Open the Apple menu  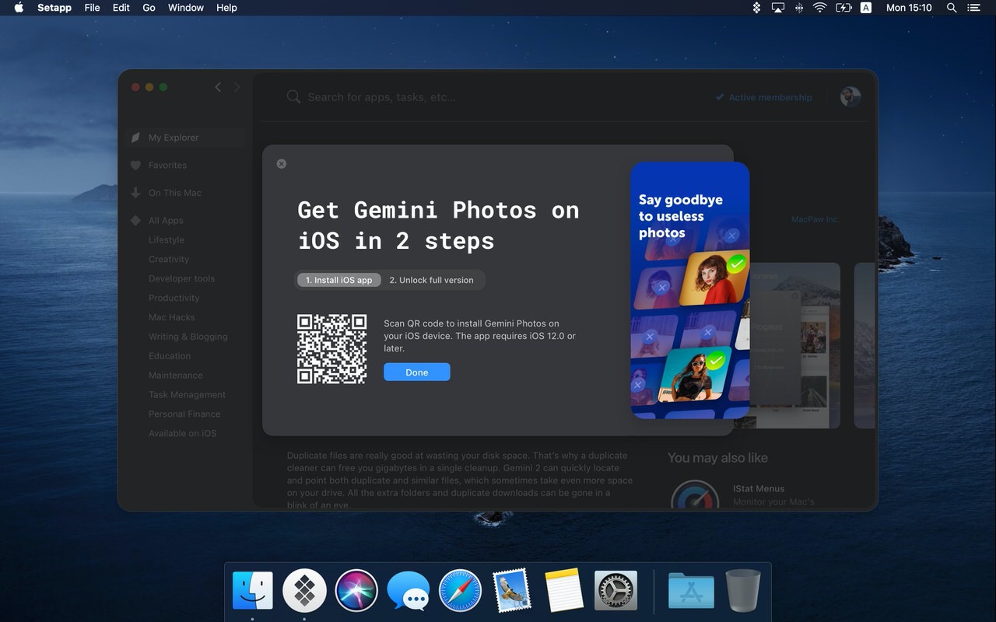19,8
